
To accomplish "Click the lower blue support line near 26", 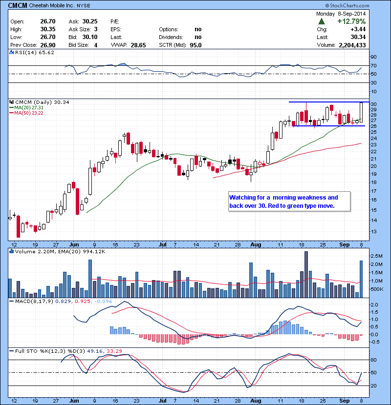I will click(328, 126).
